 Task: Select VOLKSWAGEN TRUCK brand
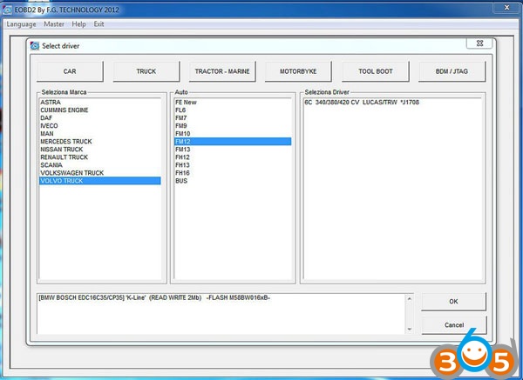point(99,173)
